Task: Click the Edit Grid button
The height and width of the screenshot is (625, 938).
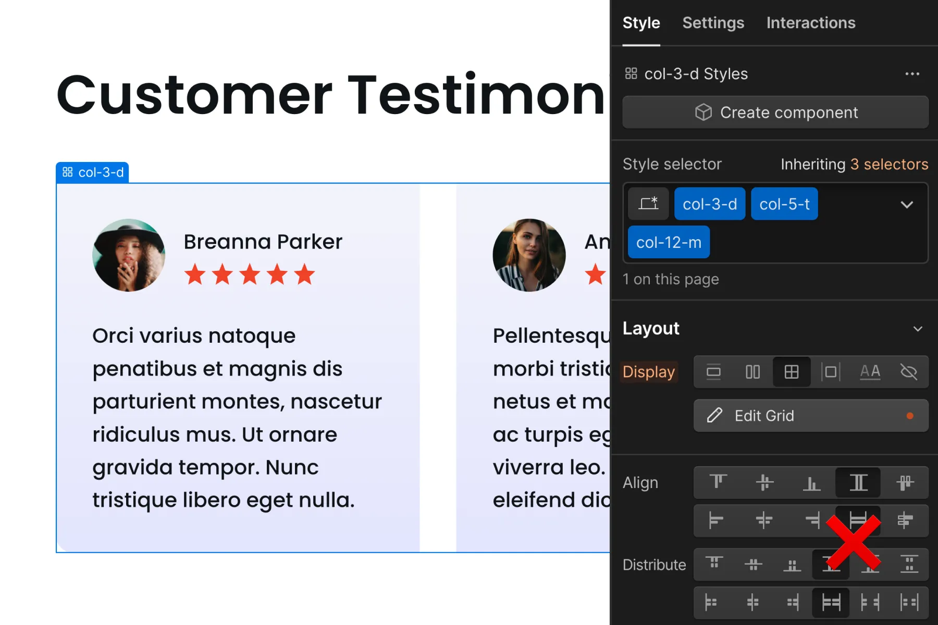Action: [810, 416]
